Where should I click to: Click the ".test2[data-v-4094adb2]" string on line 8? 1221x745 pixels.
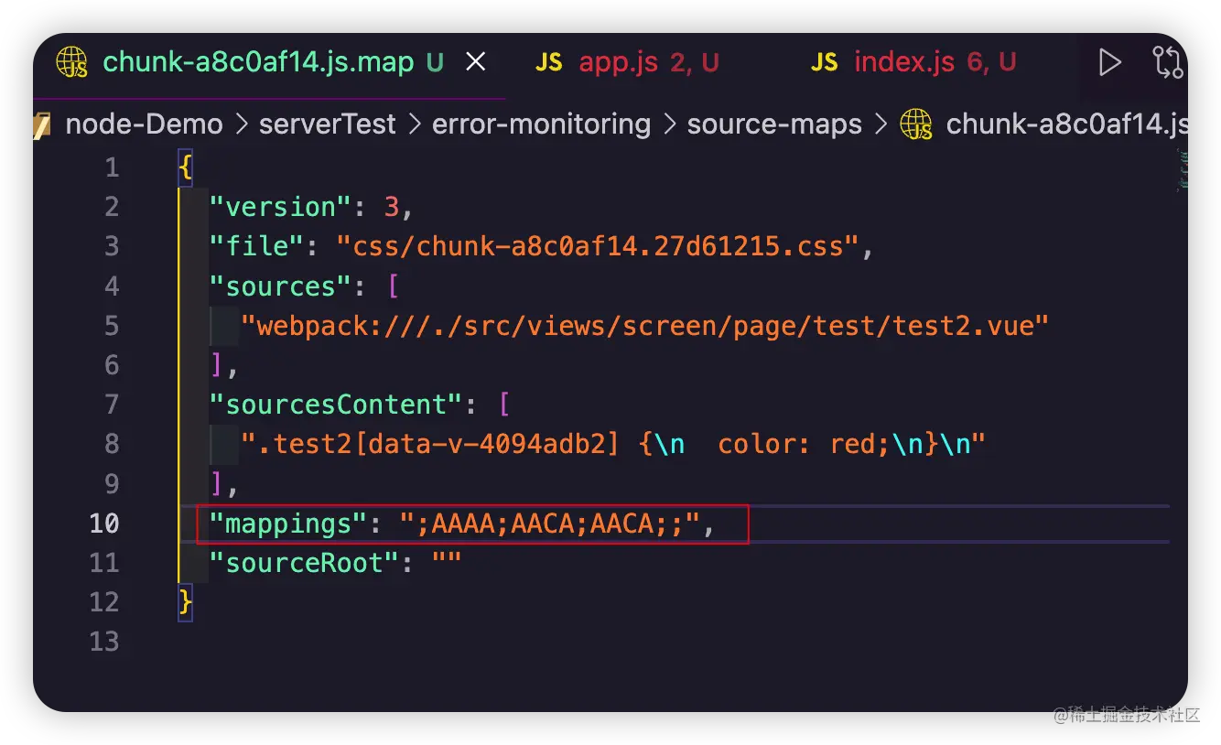click(x=613, y=444)
